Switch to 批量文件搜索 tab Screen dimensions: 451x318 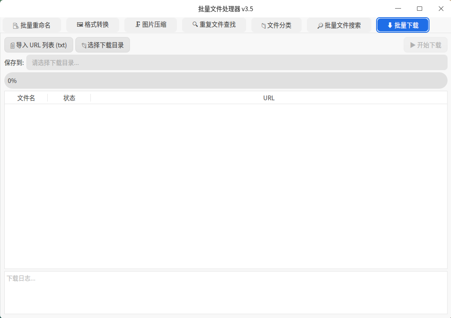click(x=339, y=25)
